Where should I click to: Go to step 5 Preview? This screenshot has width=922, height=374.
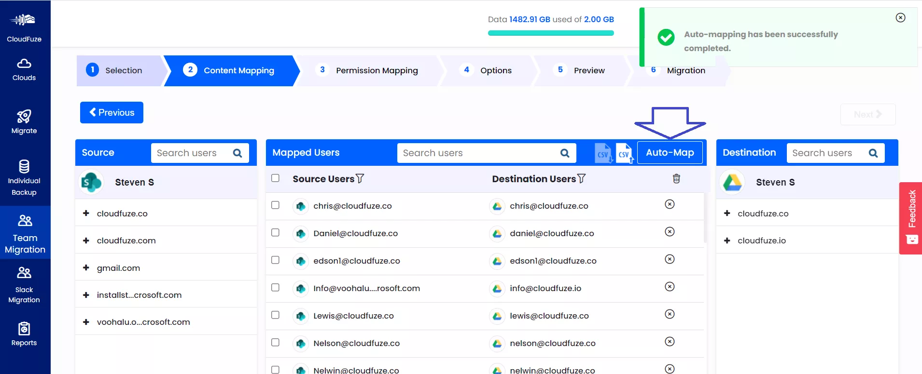pyautogui.click(x=582, y=70)
